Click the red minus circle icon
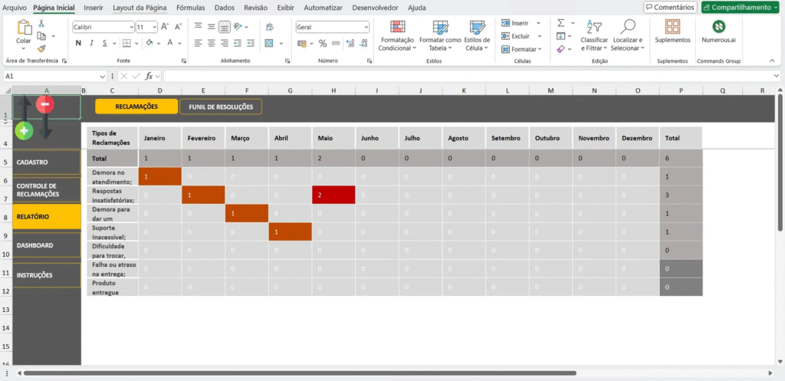 [x=46, y=104]
